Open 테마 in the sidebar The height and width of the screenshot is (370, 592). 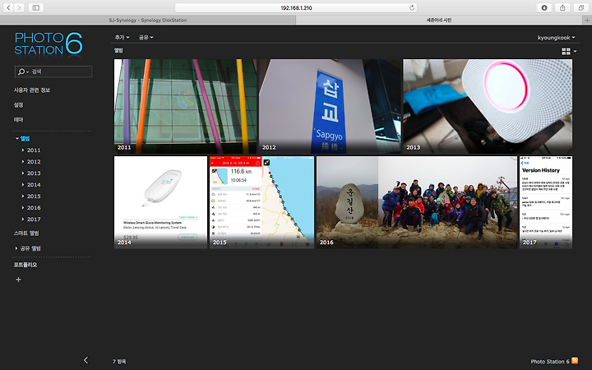click(18, 120)
